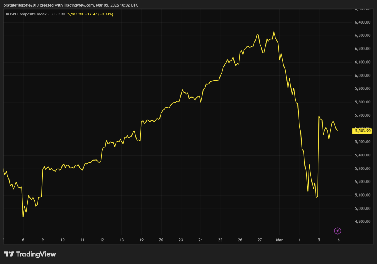The height and width of the screenshot is (264, 377).
Task: Click the -17.47 (-0.31%) change value
Action: click(99, 14)
